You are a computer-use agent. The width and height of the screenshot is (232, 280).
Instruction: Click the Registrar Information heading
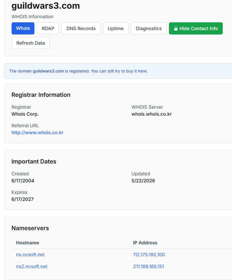tap(41, 95)
